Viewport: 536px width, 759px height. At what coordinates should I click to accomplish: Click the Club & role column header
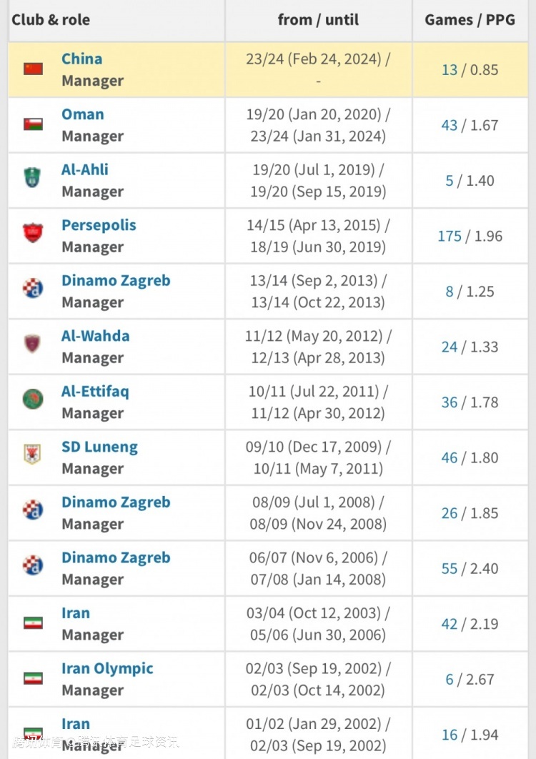pos(51,20)
